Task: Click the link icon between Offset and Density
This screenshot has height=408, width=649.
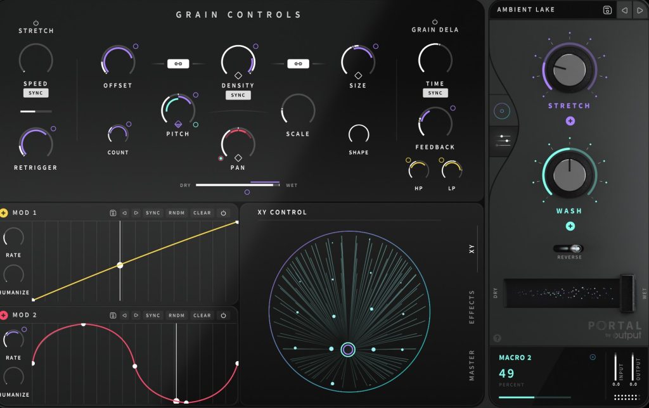Action: 178,63
